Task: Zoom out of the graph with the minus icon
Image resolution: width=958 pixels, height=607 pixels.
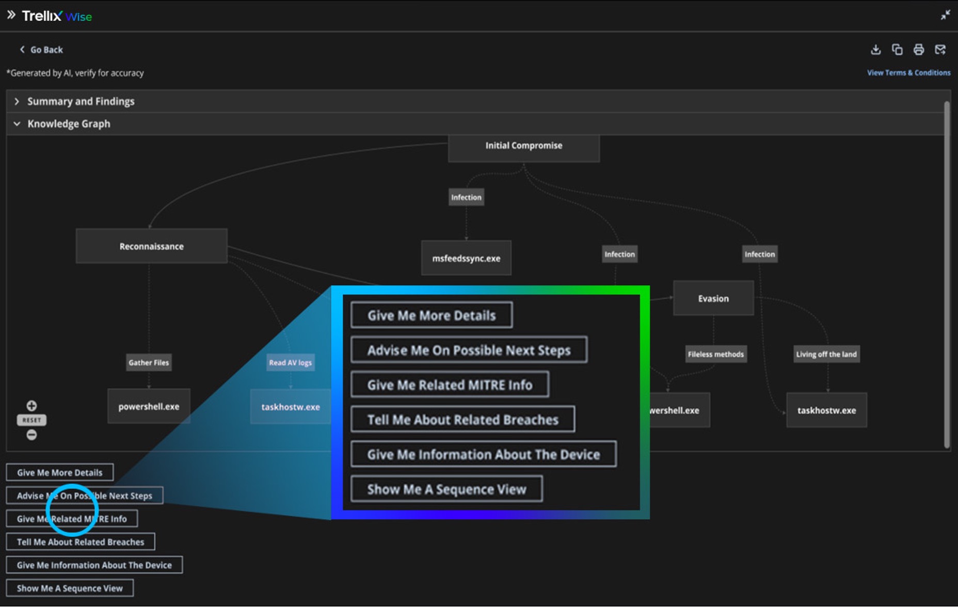Action: pyautogui.click(x=31, y=435)
